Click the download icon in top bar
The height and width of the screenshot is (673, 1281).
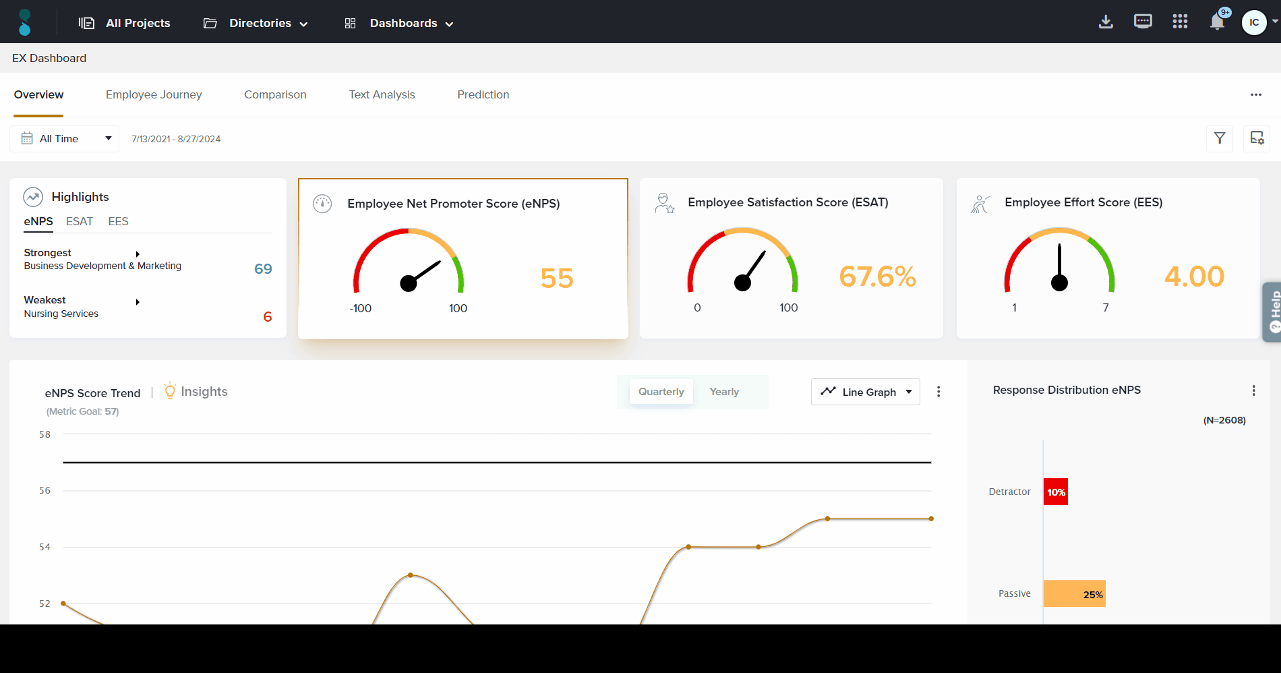(x=1106, y=22)
